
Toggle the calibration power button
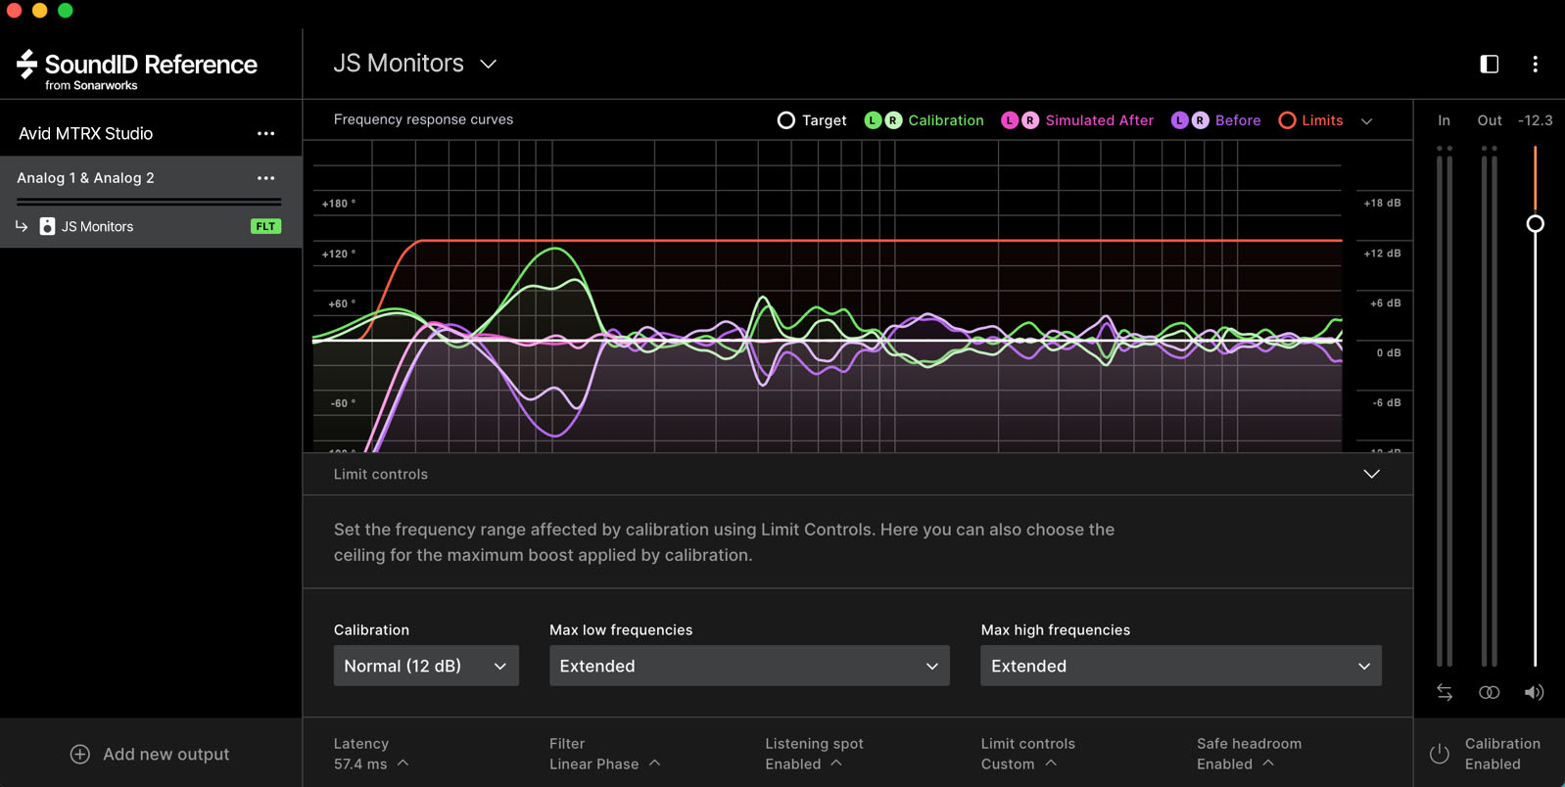1439,754
